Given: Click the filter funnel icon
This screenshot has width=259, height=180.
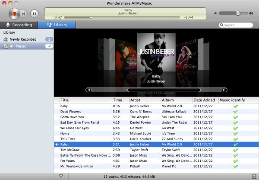Looking at the screenshot, I should coord(61,176).
